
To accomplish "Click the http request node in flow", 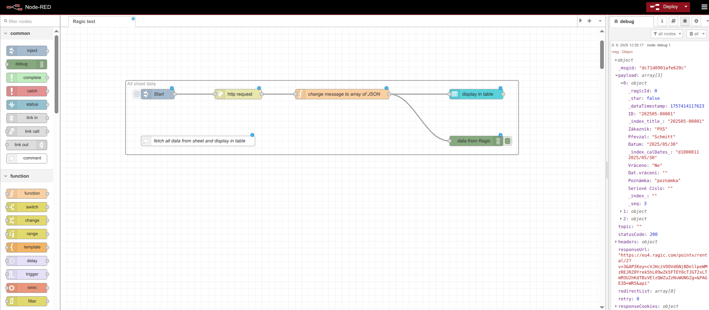I will tap(239, 94).
